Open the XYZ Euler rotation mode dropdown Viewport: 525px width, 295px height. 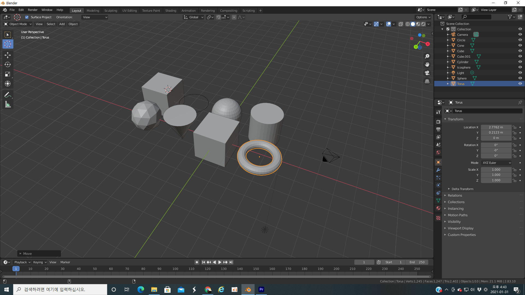pos(496,163)
